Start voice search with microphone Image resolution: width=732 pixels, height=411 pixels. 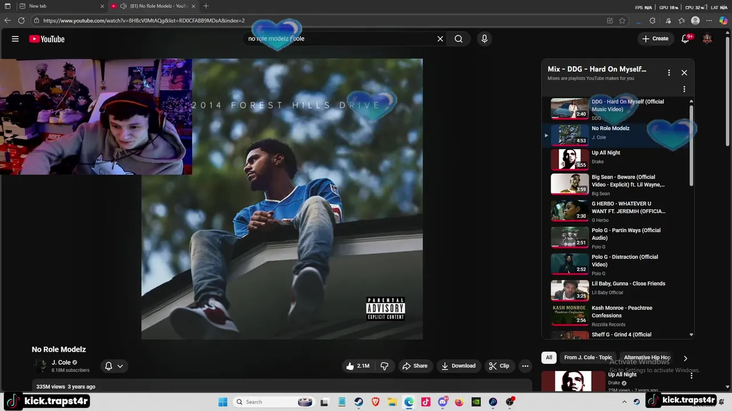[484, 39]
